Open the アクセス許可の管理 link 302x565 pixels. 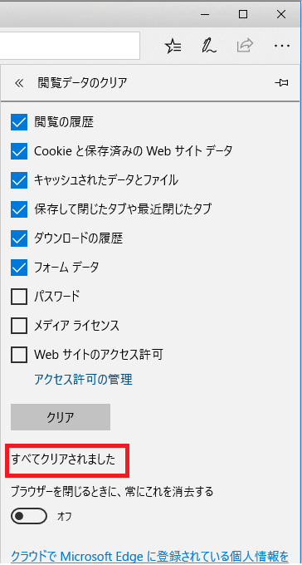pos(83,379)
